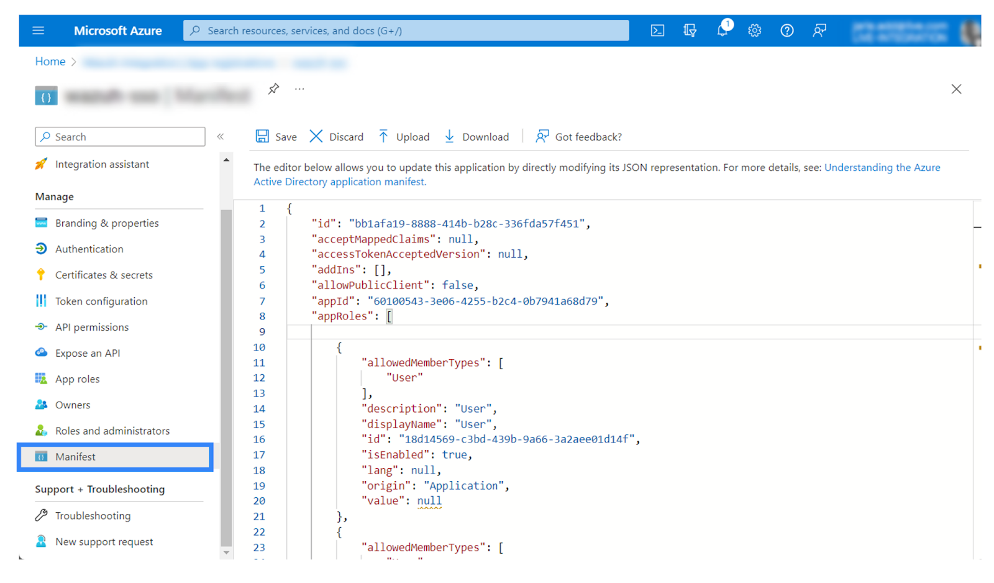Viewport: 994px width, 583px height.
Task: Open Token configuration
Action: (101, 301)
